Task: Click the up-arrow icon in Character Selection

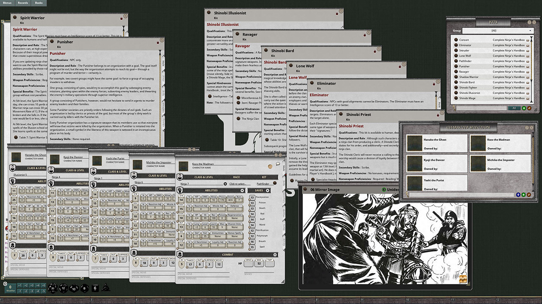Action: pyautogui.click(x=518, y=194)
